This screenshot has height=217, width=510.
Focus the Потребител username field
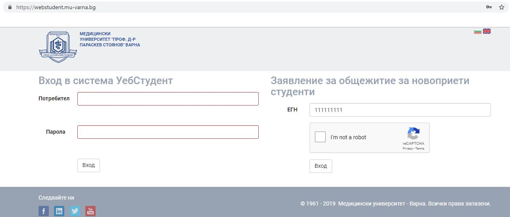click(168, 99)
